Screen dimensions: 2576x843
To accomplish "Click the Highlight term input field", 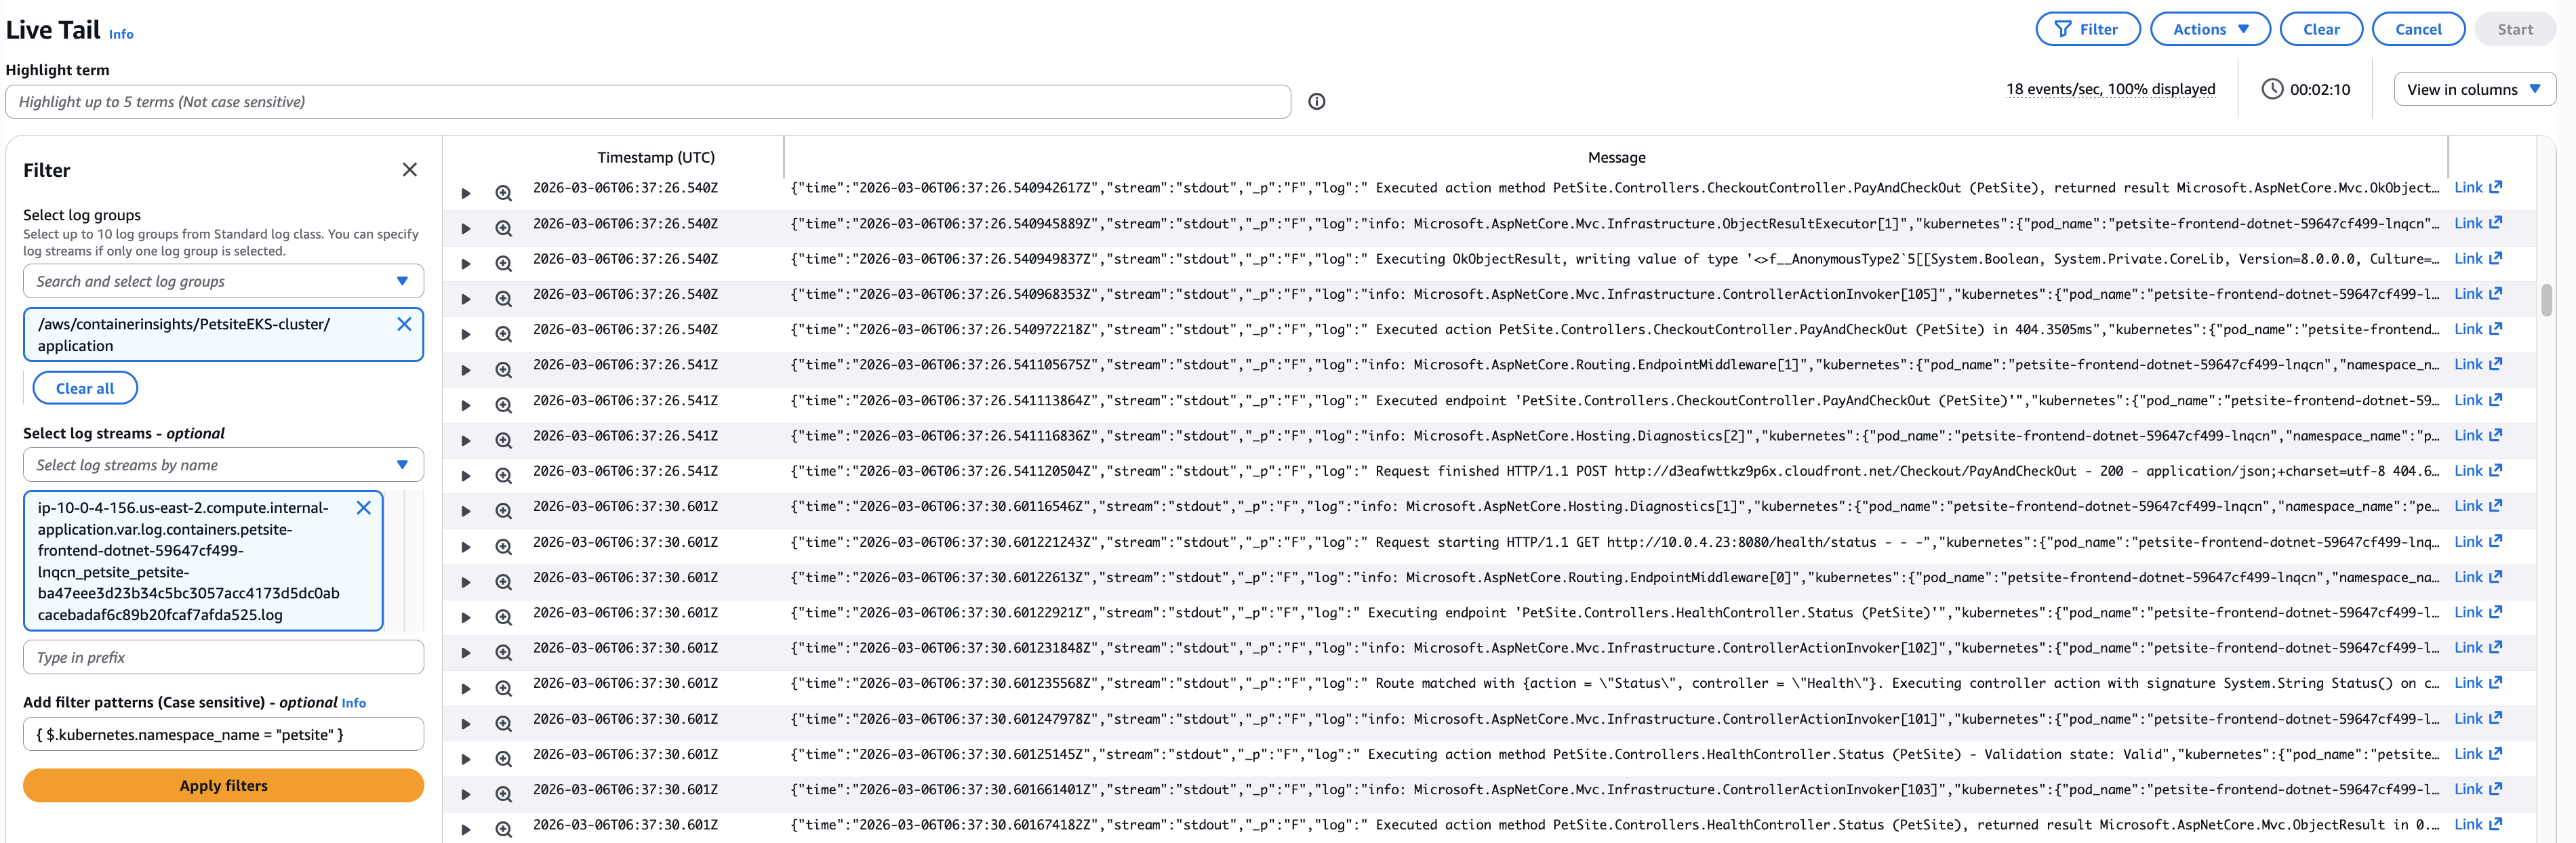I will tap(648, 101).
